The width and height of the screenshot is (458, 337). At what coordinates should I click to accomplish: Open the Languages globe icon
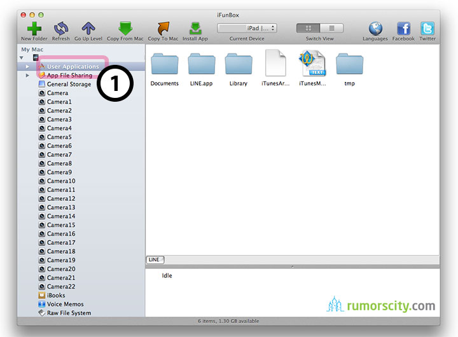pos(375,29)
